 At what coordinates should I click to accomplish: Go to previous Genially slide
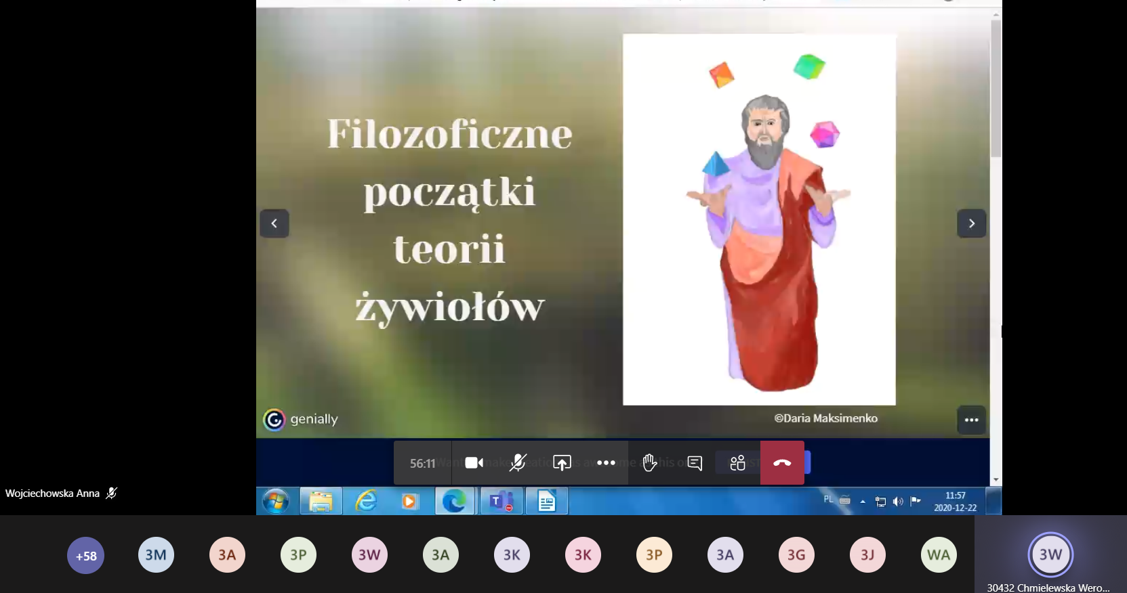pos(274,223)
